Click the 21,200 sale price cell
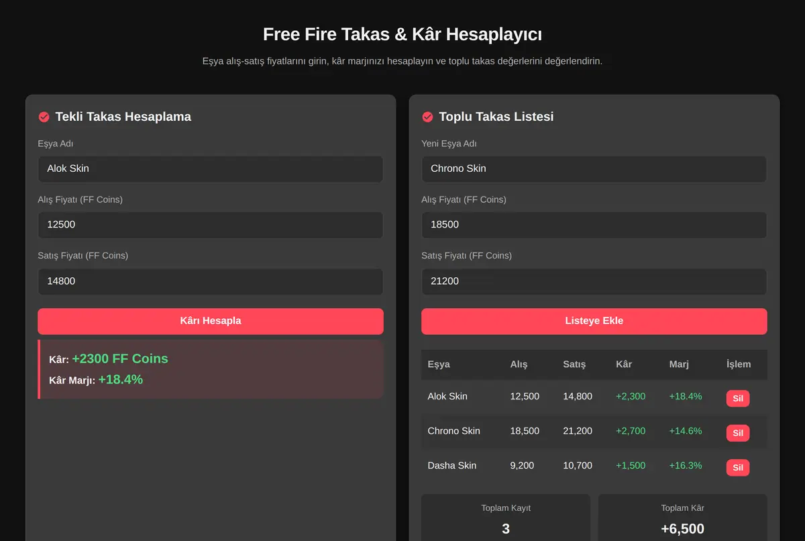 [x=578, y=431]
